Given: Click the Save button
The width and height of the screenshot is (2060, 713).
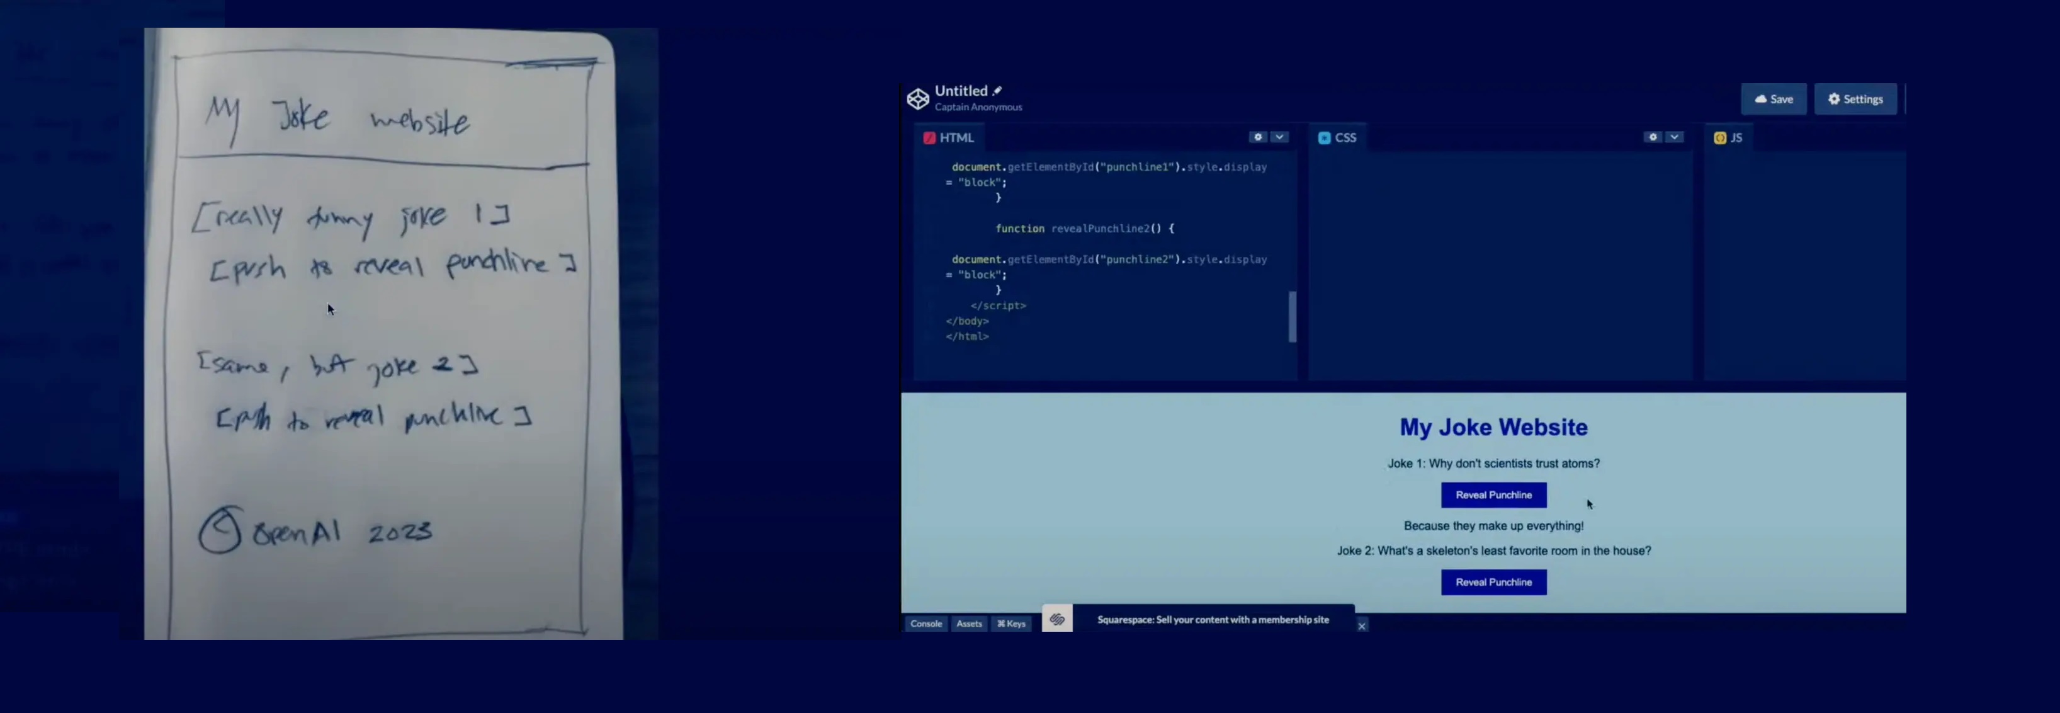Looking at the screenshot, I should [x=1773, y=100].
